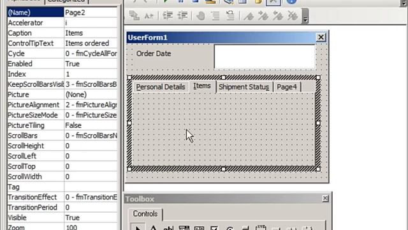Click the Toggle Bookmark flag icon
Screen dimensions: 408x230
click(x=249, y=15)
